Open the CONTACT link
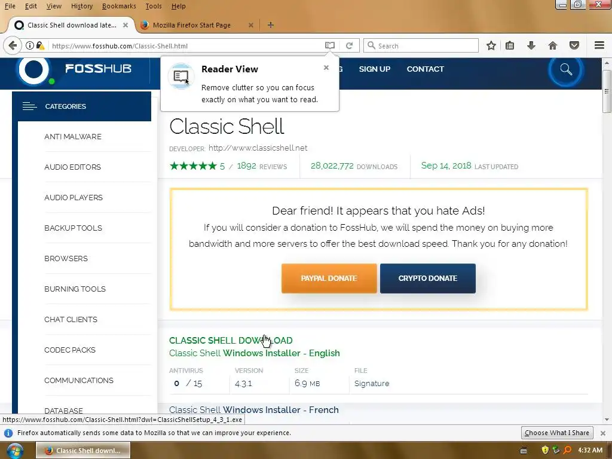Screen dimensions: 612x459 (x=425, y=69)
